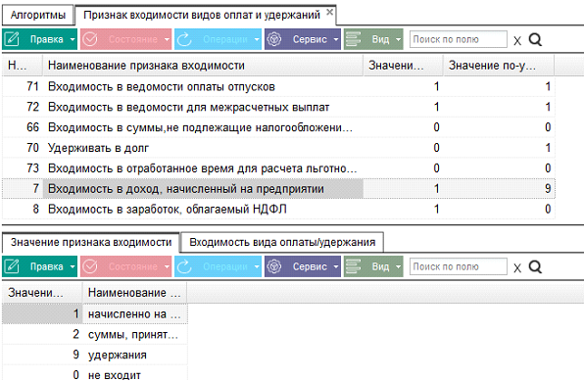Focus the lower Поиск по полю field
The image size is (584, 381).
click(x=459, y=266)
